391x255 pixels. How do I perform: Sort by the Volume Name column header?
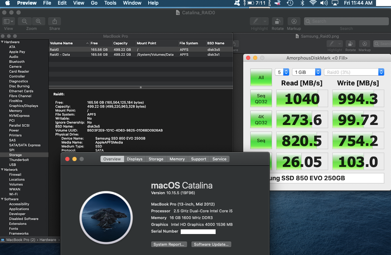69,43
